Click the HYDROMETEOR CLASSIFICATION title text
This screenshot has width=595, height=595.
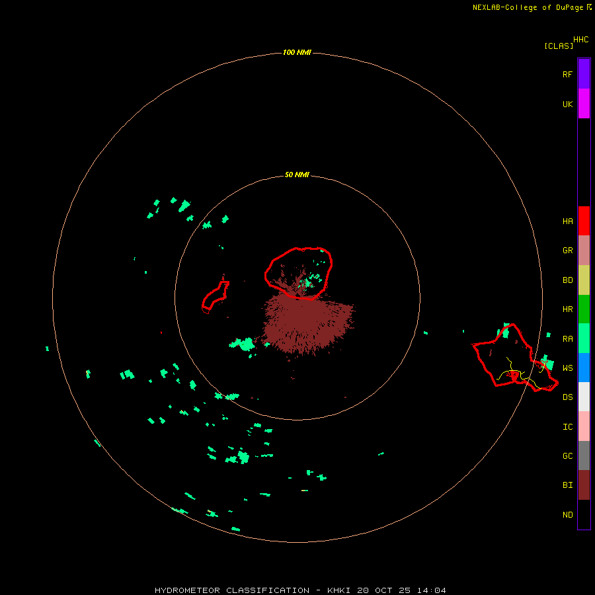click(x=232, y=590)
